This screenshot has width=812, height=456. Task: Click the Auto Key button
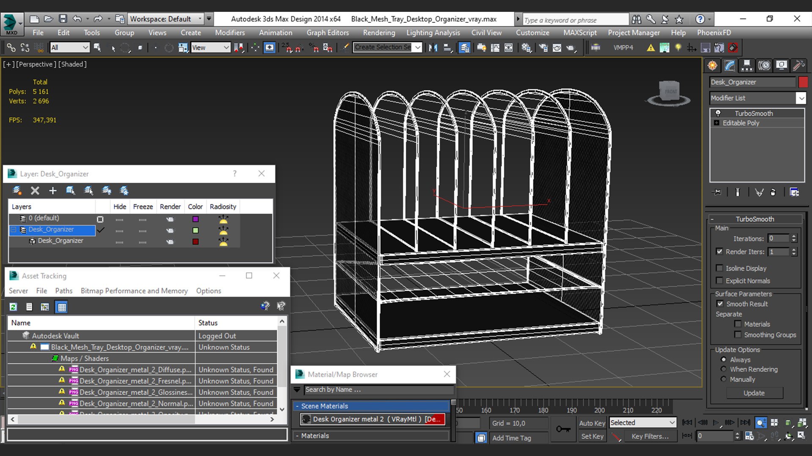click(592, 423)
